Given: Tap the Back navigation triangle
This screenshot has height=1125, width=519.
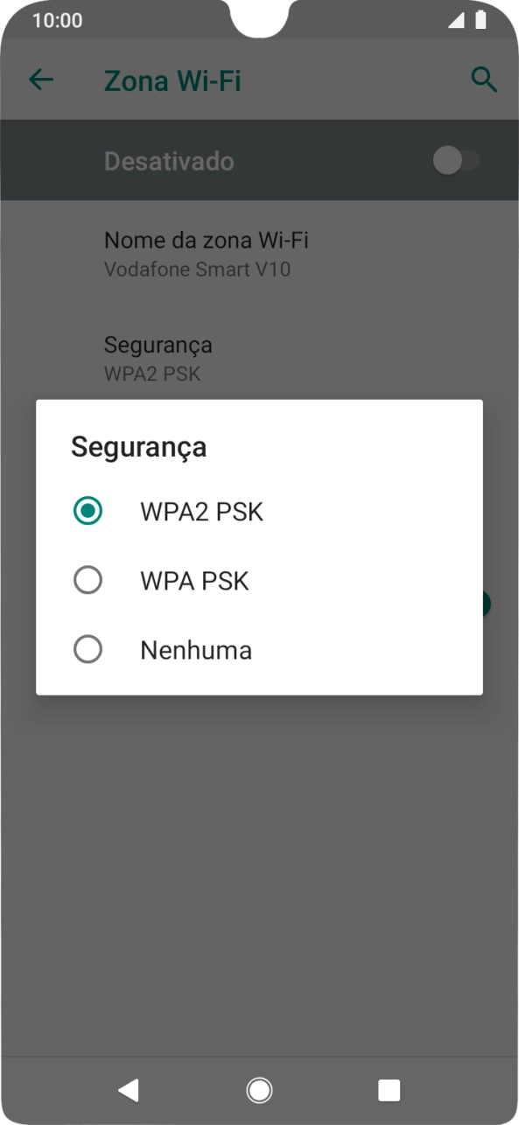Looking at the screenshot, I should 130,1090.
